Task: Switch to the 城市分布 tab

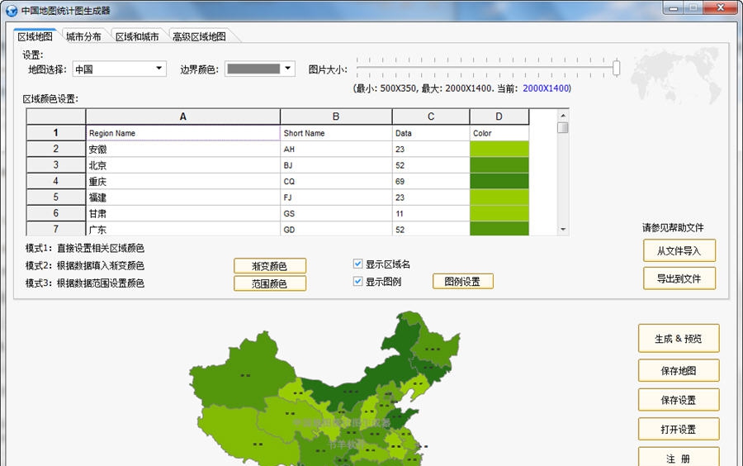Action: coord(84,36)
